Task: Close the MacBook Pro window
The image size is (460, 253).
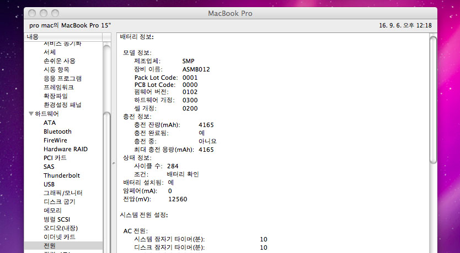Action: coord(33,13)
